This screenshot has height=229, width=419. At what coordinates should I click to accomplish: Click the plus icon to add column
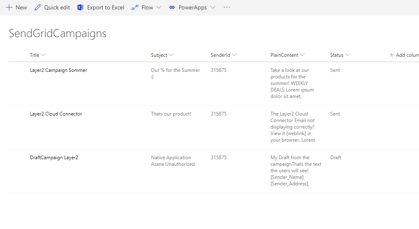tap(392, 55)
